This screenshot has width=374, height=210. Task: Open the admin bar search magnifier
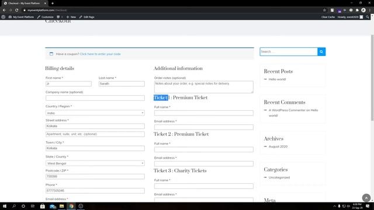coord(368,17)
